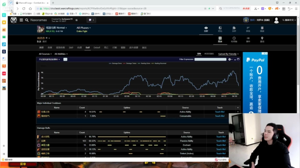Open the browser search magnifier
The image size is (300, 168).
coord(220,9)
